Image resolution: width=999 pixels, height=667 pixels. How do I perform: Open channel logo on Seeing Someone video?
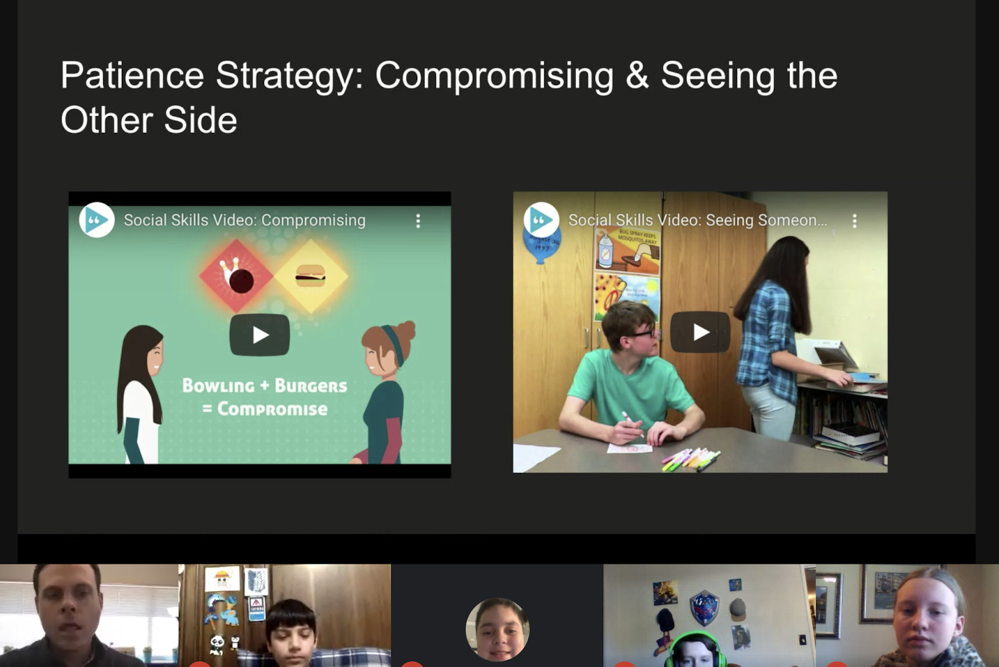click(541, 220)
